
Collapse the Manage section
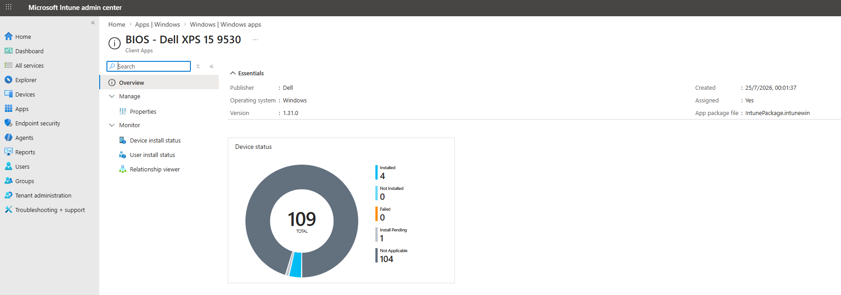pos(112,96)
